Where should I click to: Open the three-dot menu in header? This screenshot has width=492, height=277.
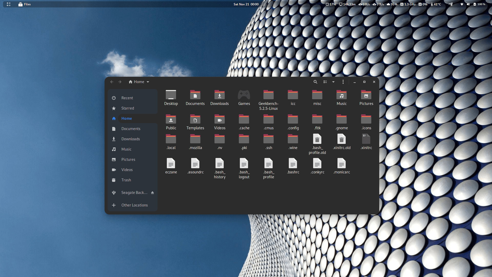pos(343,82)
